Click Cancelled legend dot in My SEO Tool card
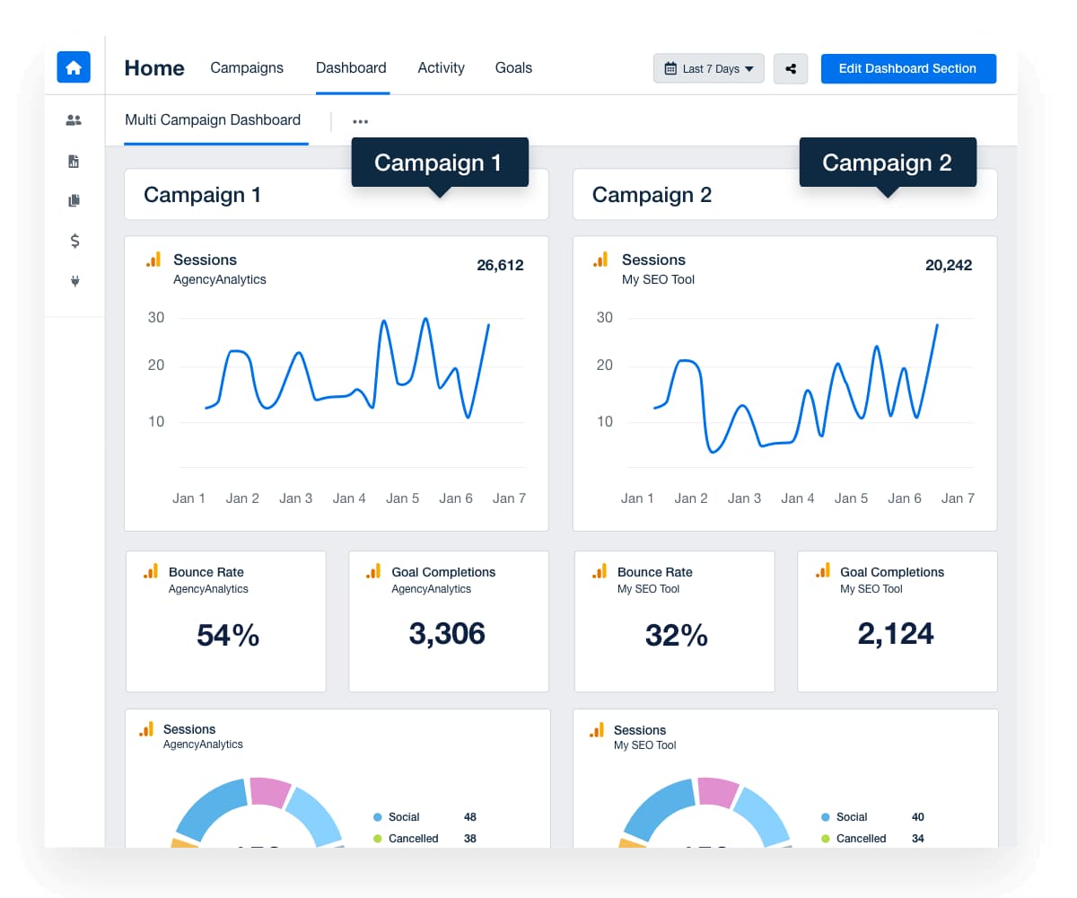This screenshot has width=1077, height=898. [826, 839]
